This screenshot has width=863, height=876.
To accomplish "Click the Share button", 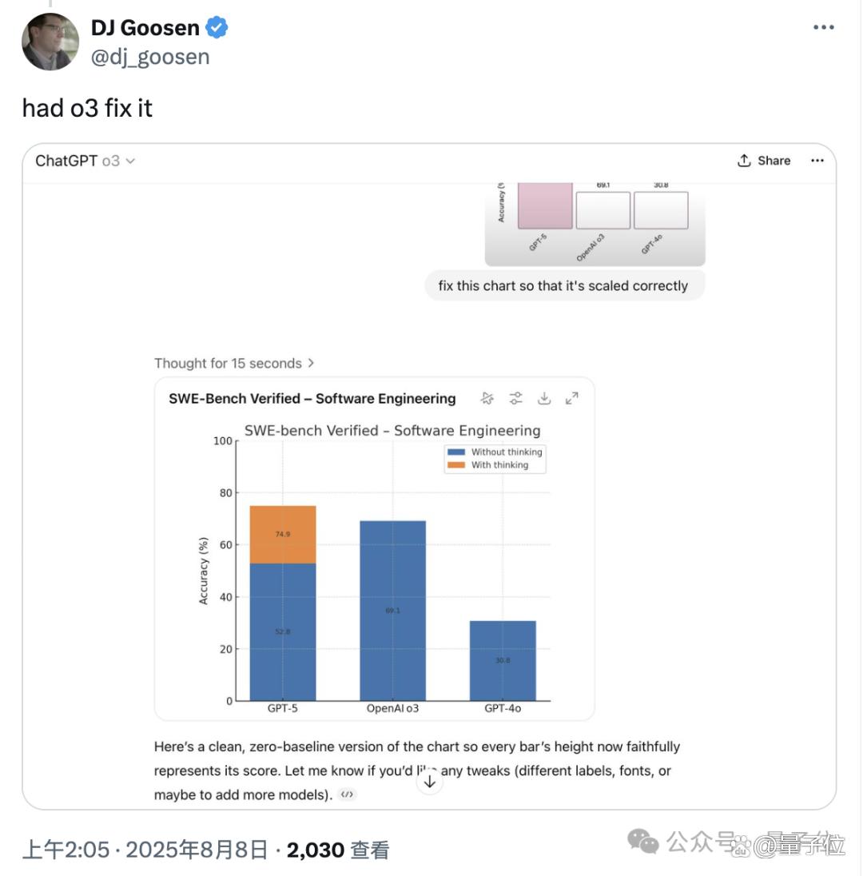I will coord(764,161).
